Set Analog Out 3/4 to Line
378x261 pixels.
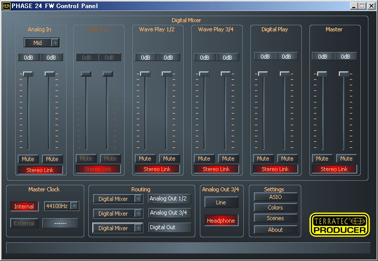221,202
